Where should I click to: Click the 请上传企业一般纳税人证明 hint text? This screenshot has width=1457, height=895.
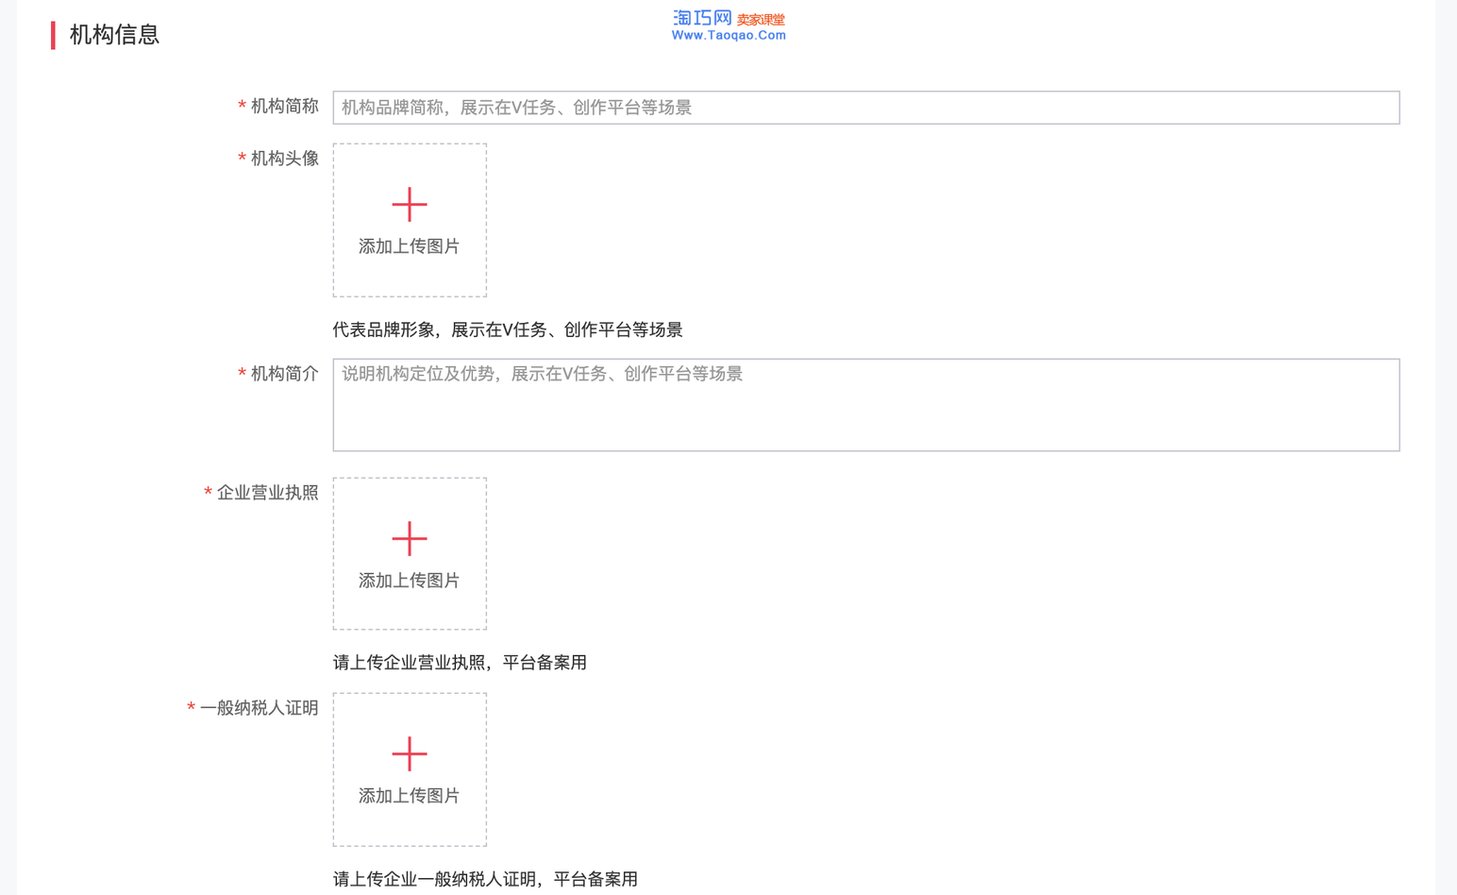click(485, 879)
